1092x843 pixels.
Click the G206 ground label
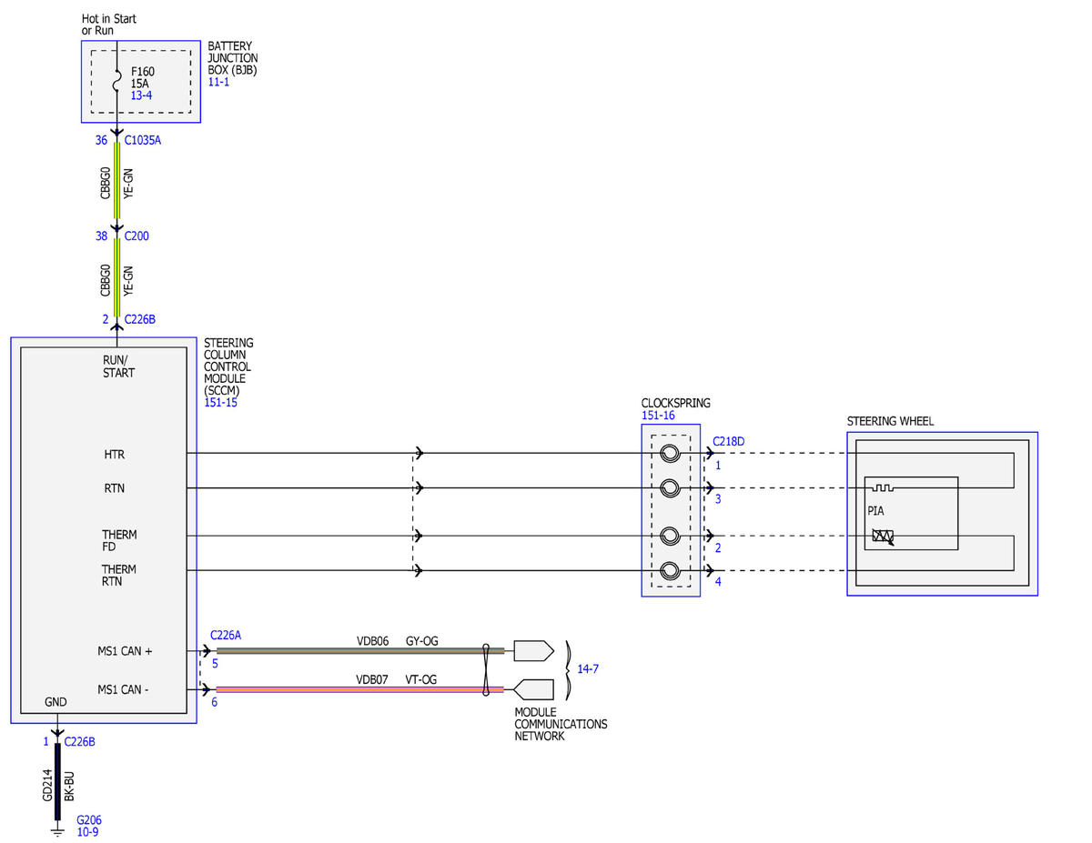click(89, 818)
